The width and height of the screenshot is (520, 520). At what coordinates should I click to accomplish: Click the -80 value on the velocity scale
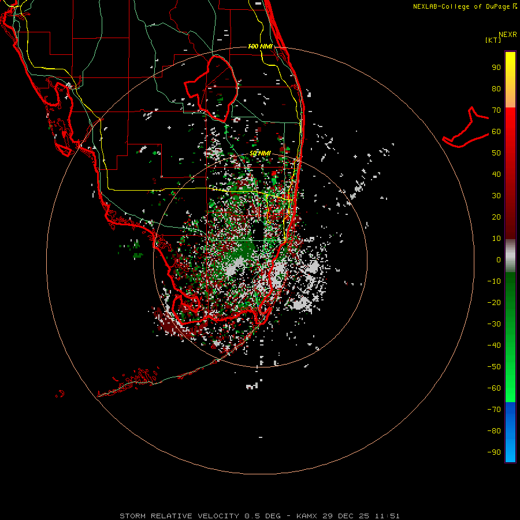[494, 431]
